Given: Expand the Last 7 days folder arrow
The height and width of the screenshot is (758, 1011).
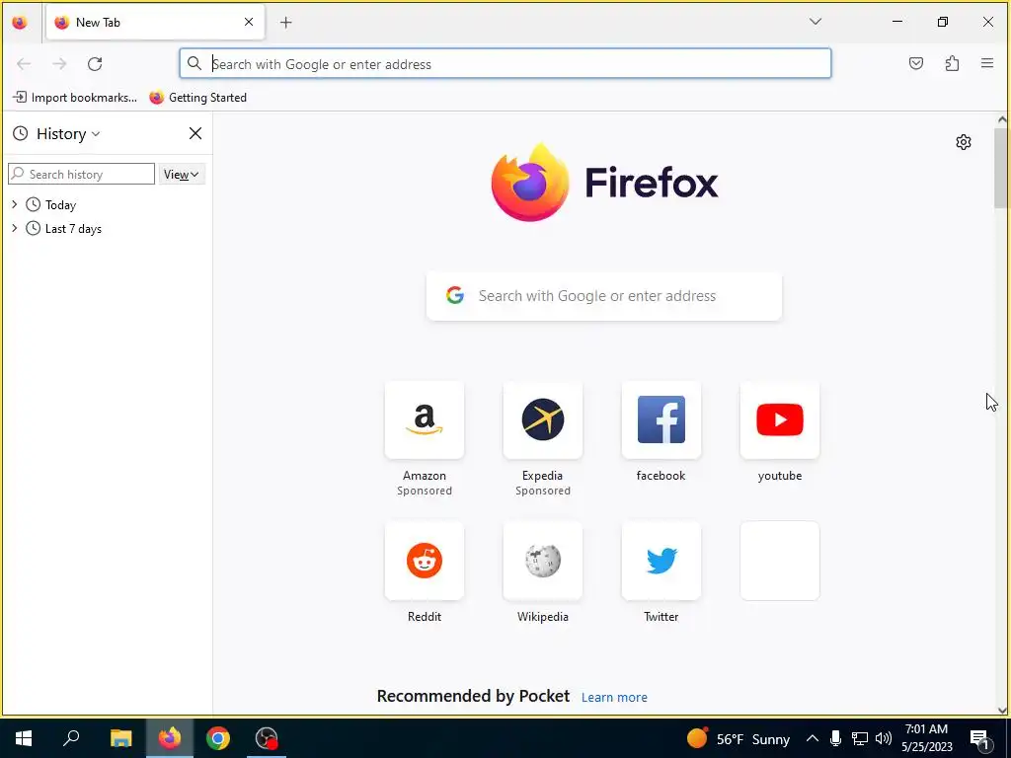Looking at the screenshot, I should 15,228.
